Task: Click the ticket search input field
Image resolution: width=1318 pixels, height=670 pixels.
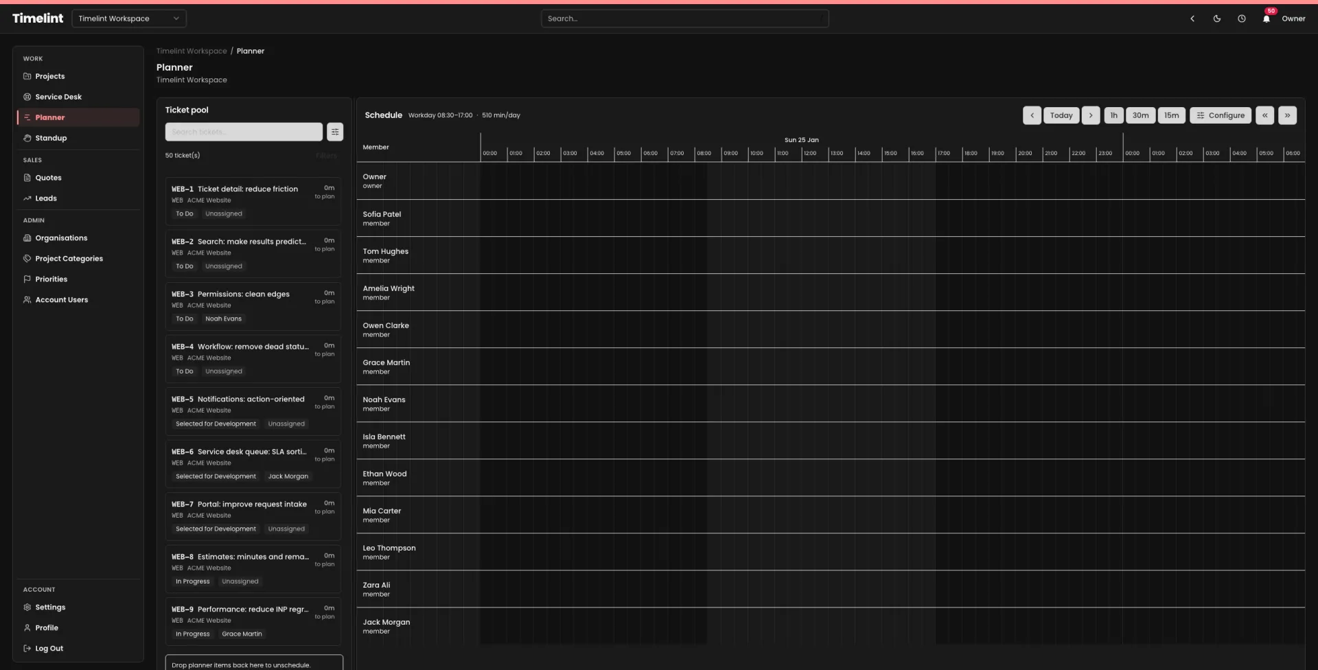Action: point(244,131)
